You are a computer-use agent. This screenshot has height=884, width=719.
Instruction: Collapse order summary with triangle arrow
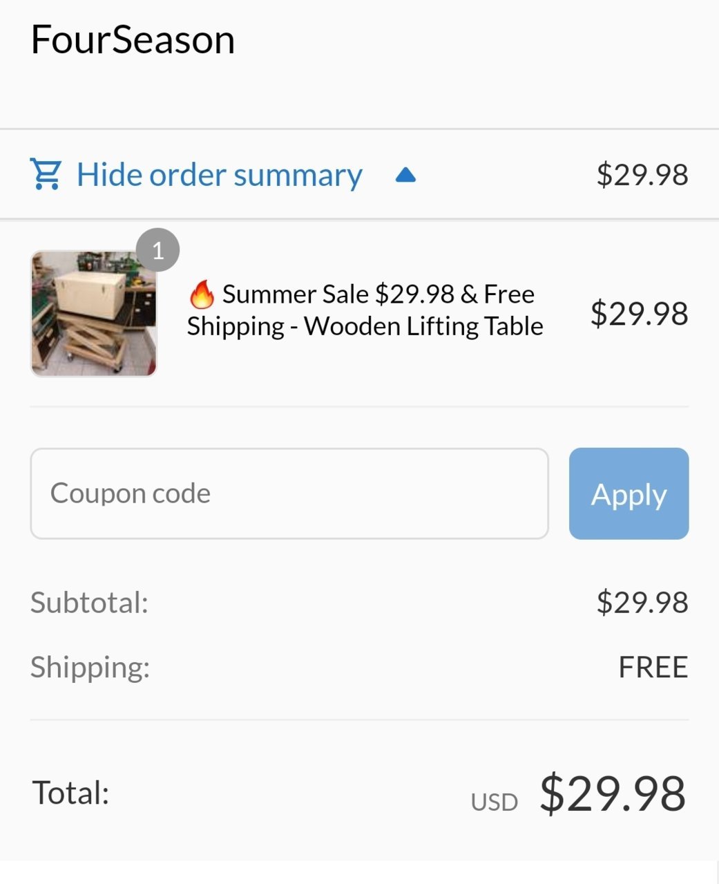click(x=405, y=175)
